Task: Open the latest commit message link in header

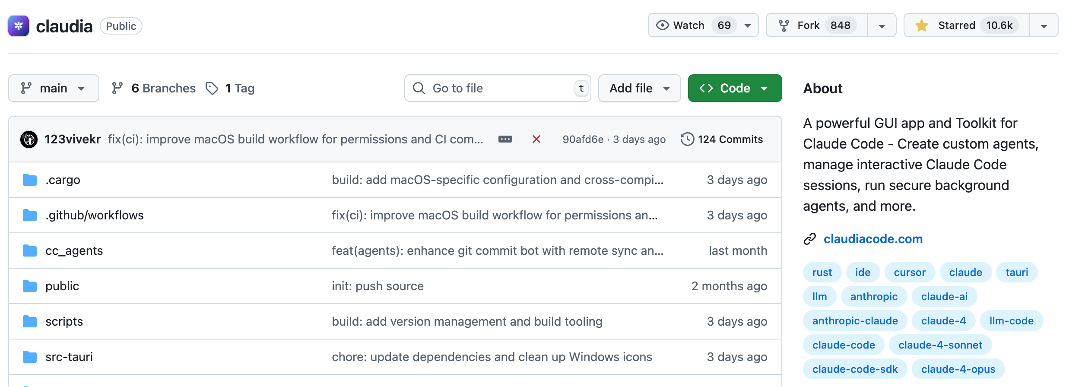Action: pyautogui.click(x=295, y=139)
